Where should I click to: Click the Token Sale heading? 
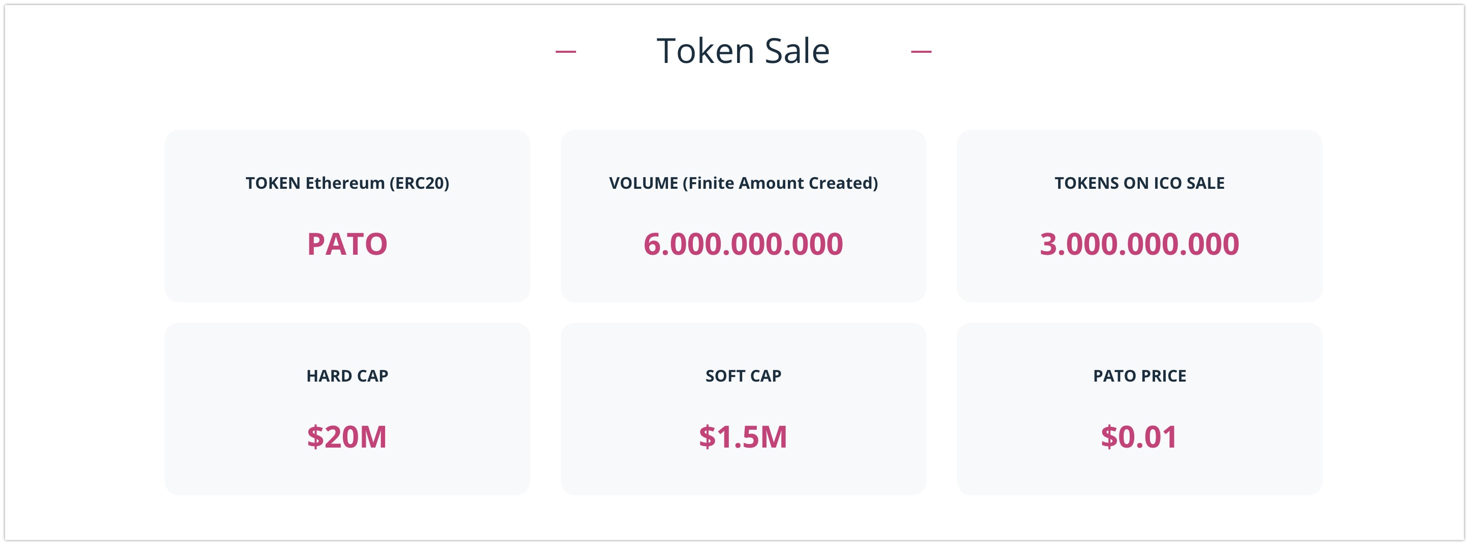pos(743,51)
